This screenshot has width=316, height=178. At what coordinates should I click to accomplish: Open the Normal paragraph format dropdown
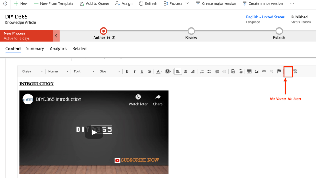[x=58, y=71]
